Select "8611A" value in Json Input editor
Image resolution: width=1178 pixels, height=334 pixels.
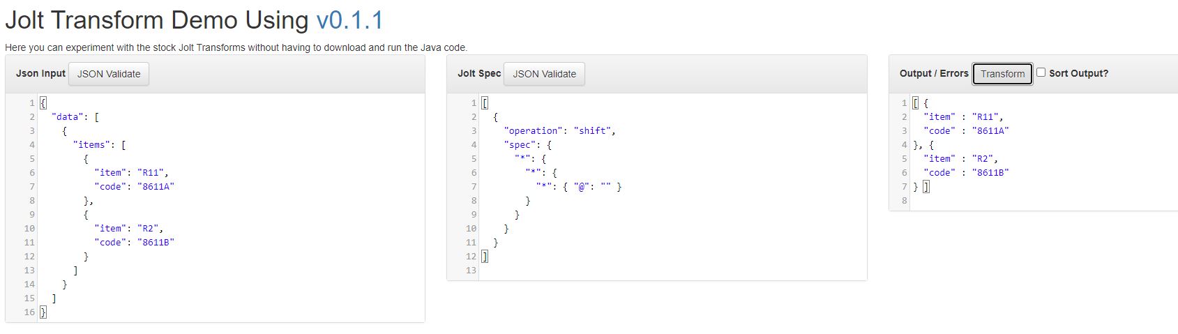pyautogui.click(x=156, y=187)
